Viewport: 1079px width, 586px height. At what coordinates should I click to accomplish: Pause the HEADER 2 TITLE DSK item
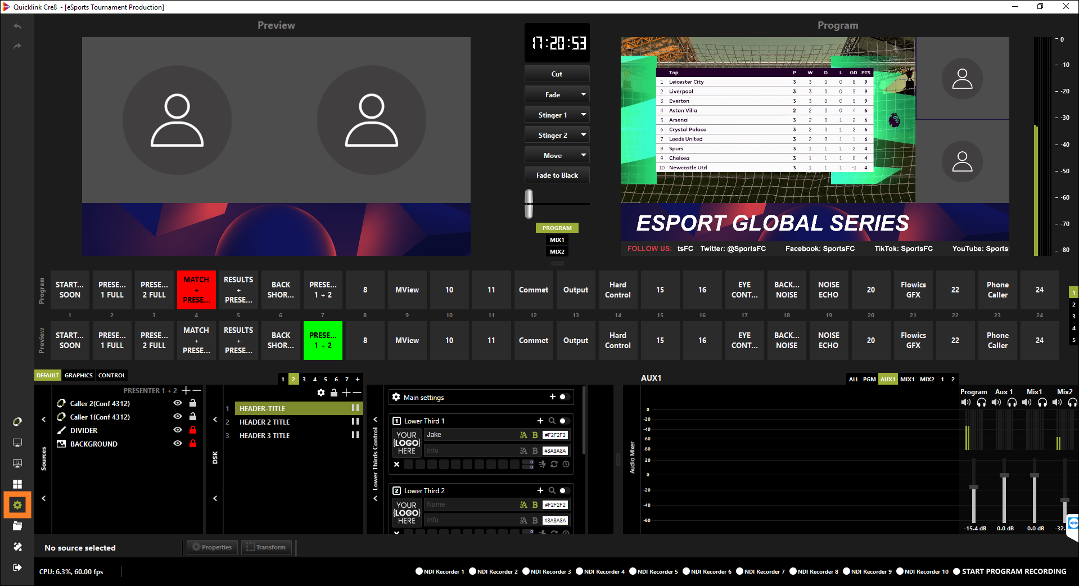point(355,422)
